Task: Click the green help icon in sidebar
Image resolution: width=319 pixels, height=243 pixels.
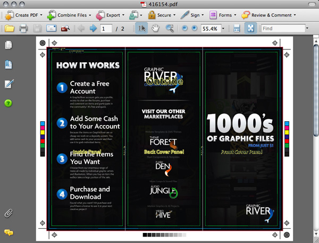Action: tap(8, 103)
